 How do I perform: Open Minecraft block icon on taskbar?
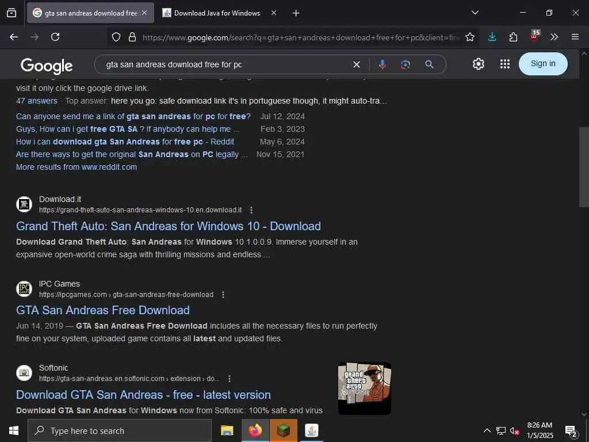[x=284, y=430]
